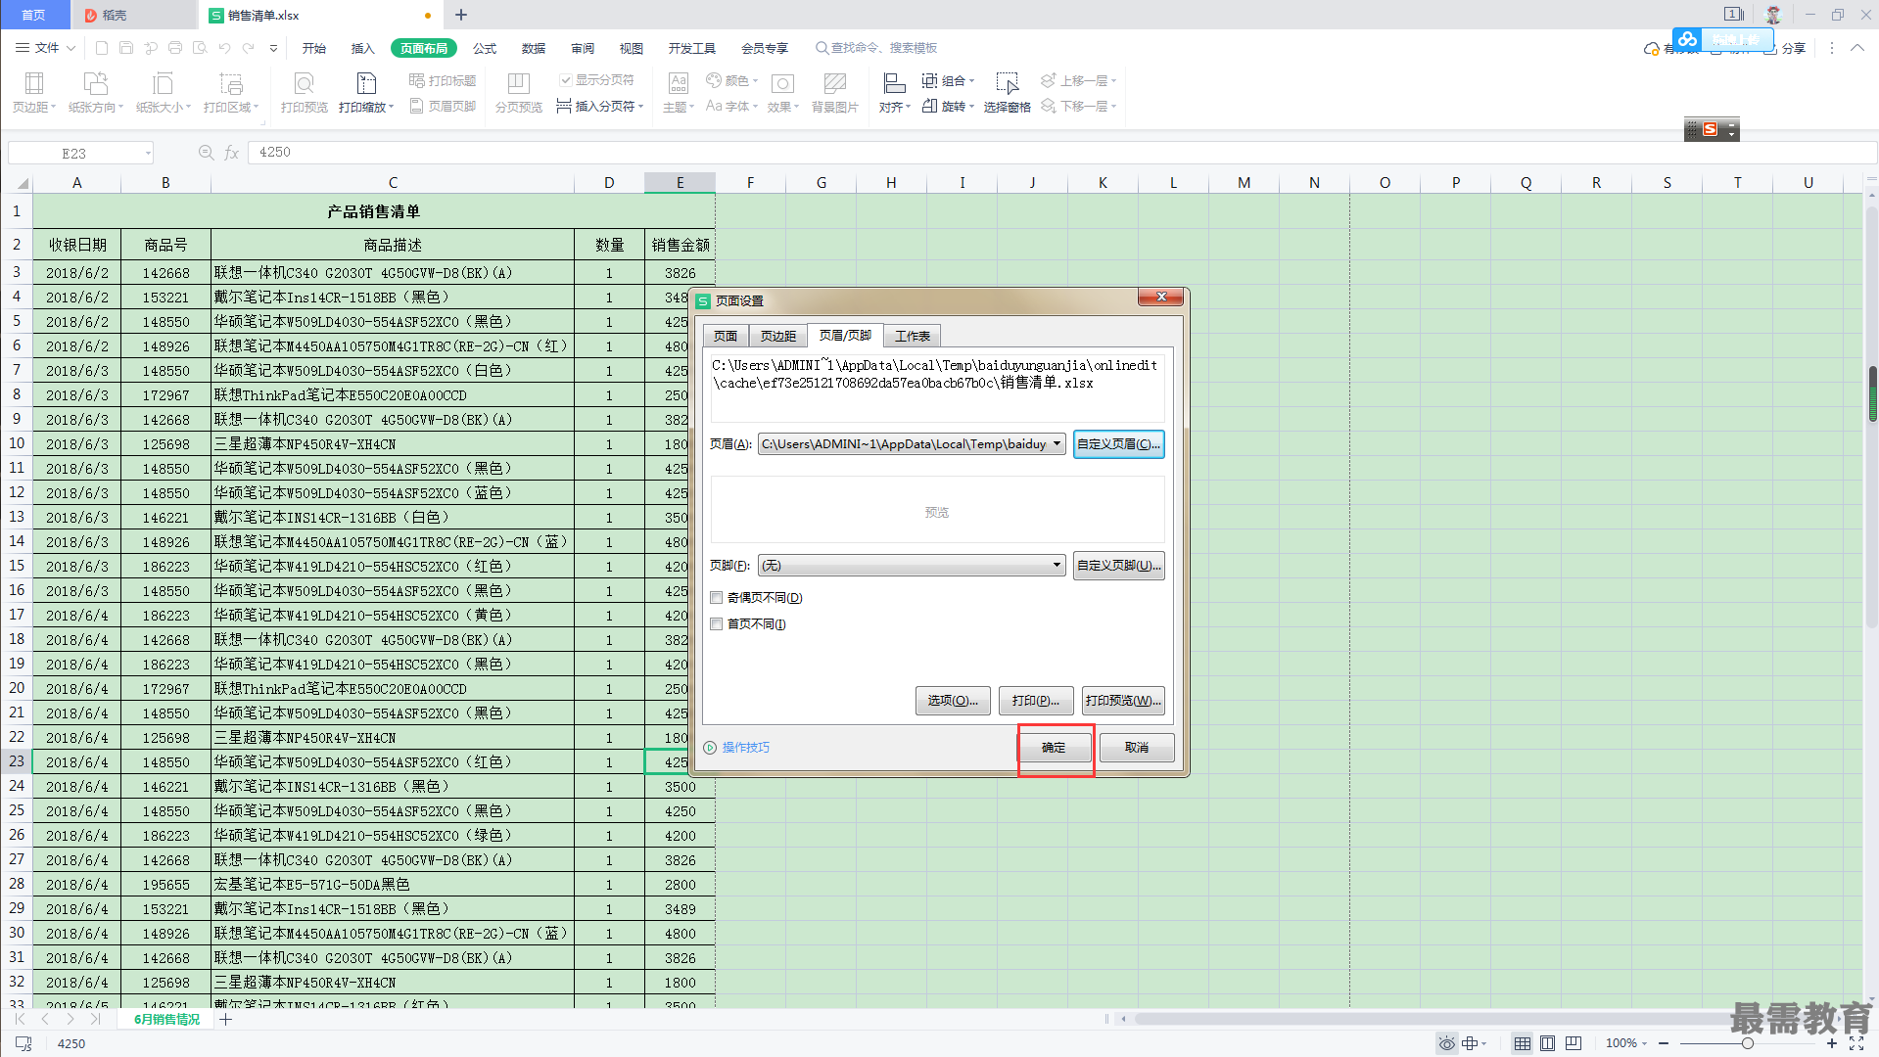Click the 打印 button in the page setup dialog
The width and height of the screenshot is (1879, 1057).
[1036, 701]
